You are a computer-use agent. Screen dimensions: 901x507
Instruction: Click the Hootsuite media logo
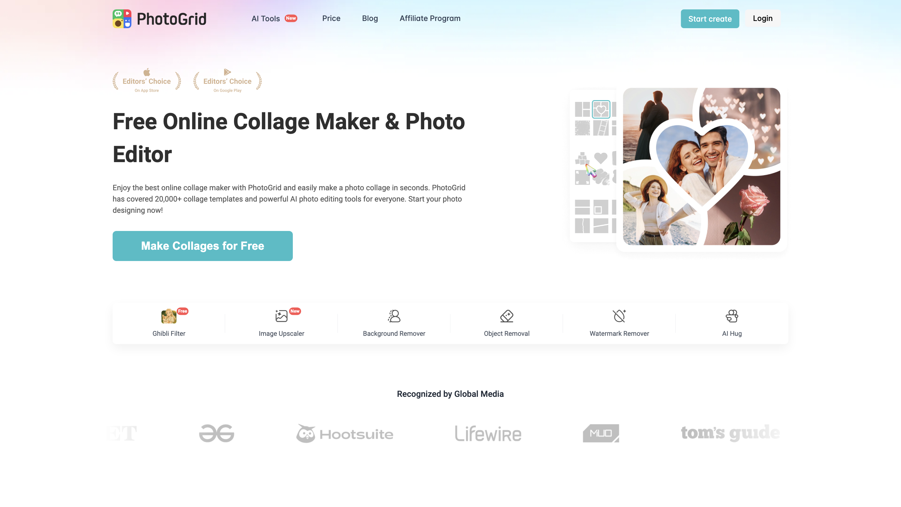[345, 433]
